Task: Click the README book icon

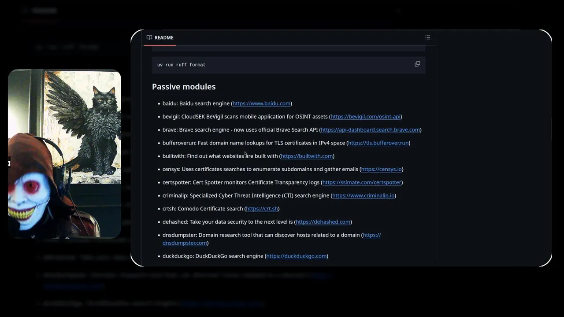Action: 149,37
